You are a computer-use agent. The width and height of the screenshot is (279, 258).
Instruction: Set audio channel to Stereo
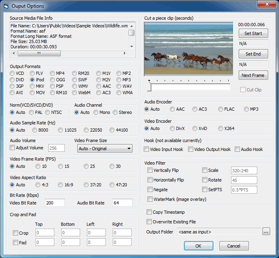(116, 112)
